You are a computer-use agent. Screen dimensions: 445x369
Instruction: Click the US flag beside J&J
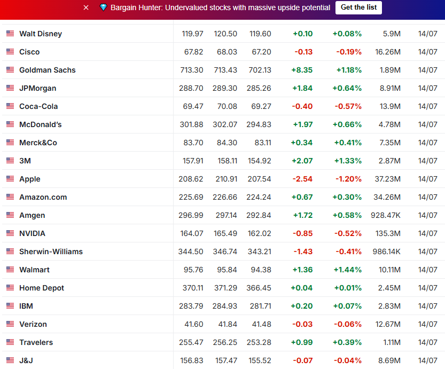tap(10, 360)
